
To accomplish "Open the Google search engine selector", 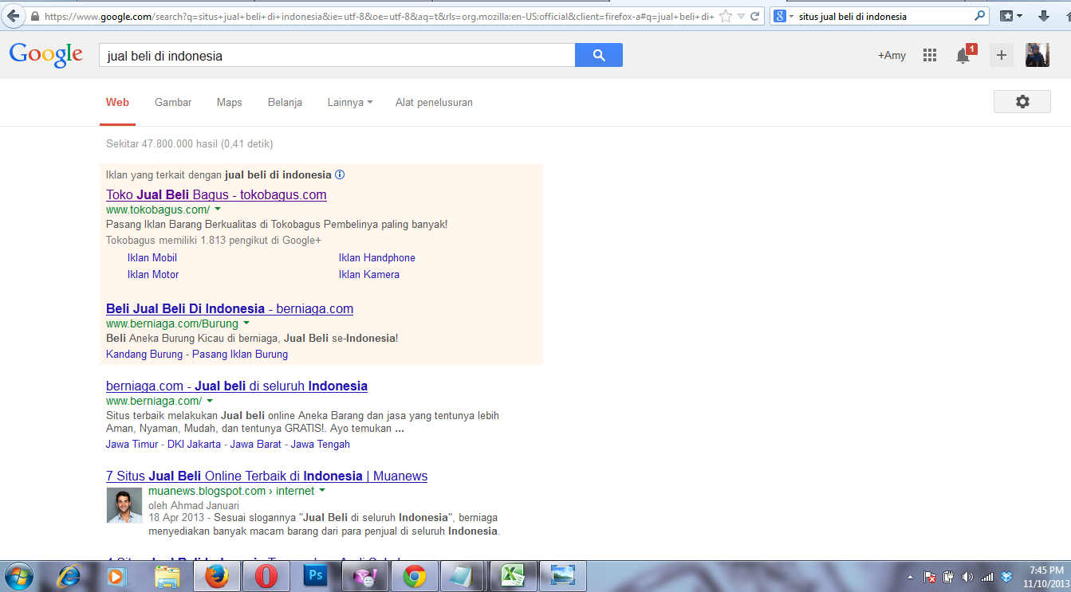I will (785, 16).
